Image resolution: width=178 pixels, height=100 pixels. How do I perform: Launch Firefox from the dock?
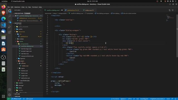3,7
